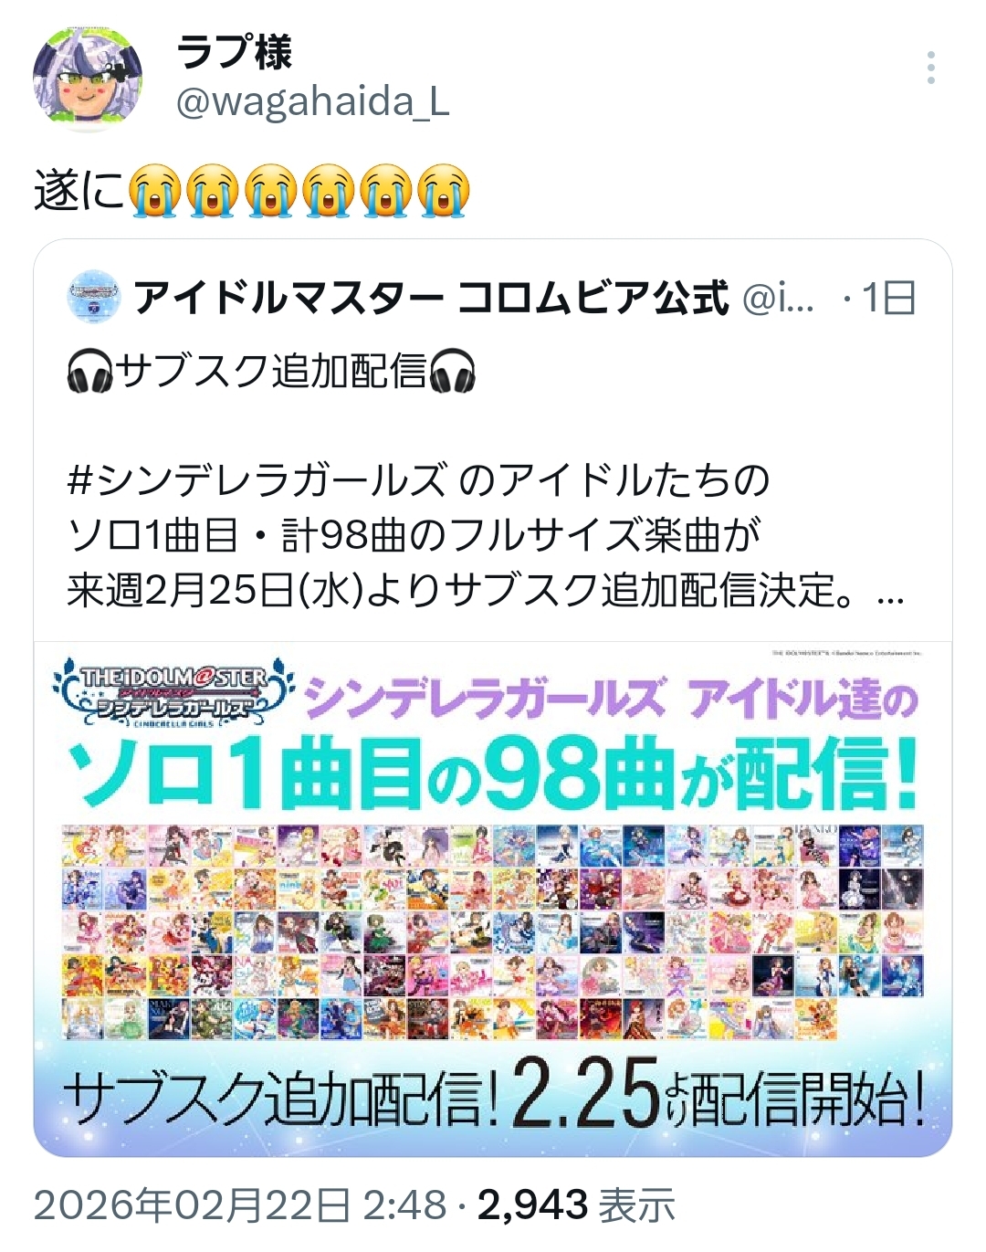The width and height of the screenshot is (986, 1252).
Task: Open the ラプ様 display name
Action: tap(235, 52)
